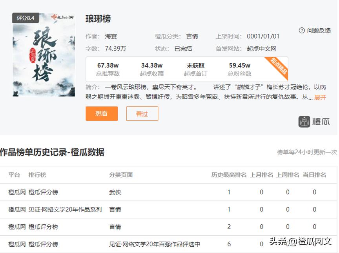Click the 琅琊榜 book title

[98, 18]
